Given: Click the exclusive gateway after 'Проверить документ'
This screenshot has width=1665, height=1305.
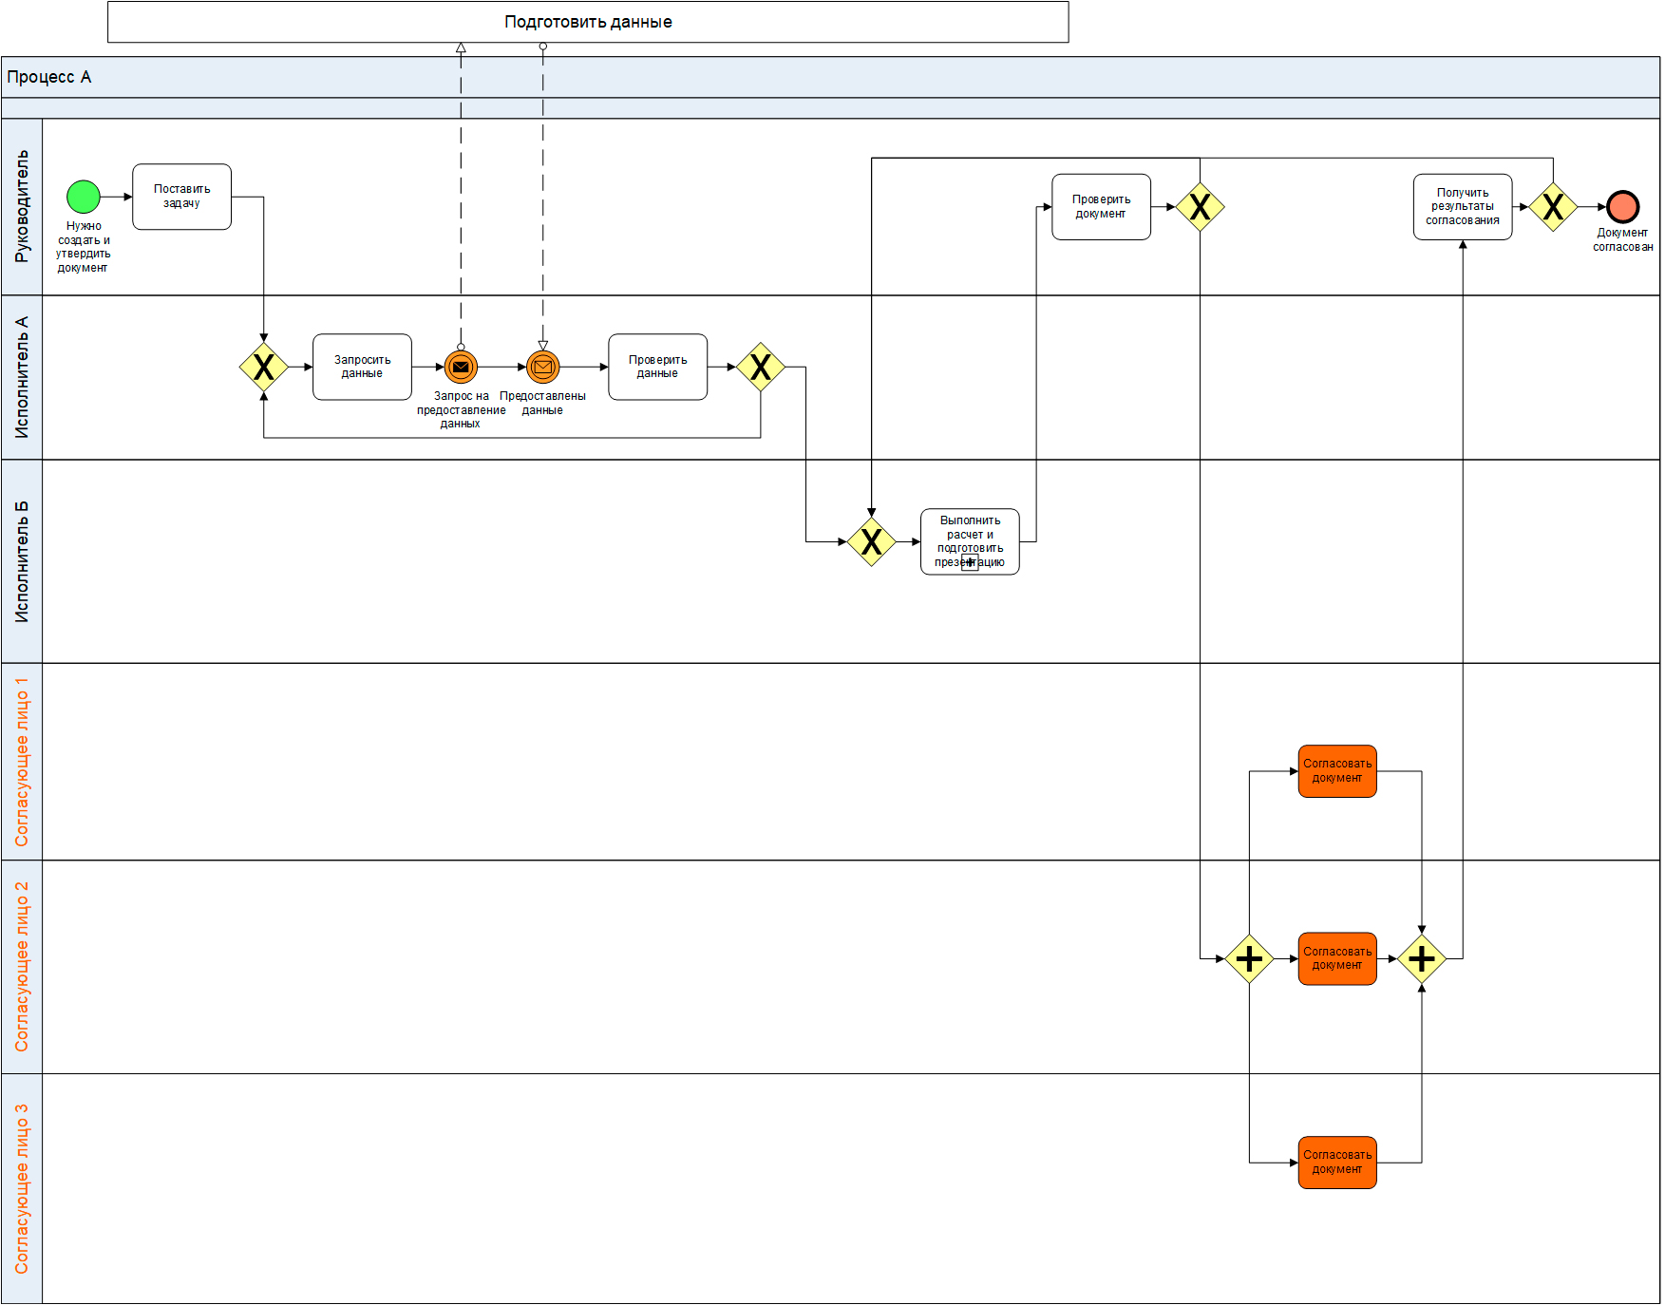Looking at the screenshot, I should click(x=1200, y=206).
